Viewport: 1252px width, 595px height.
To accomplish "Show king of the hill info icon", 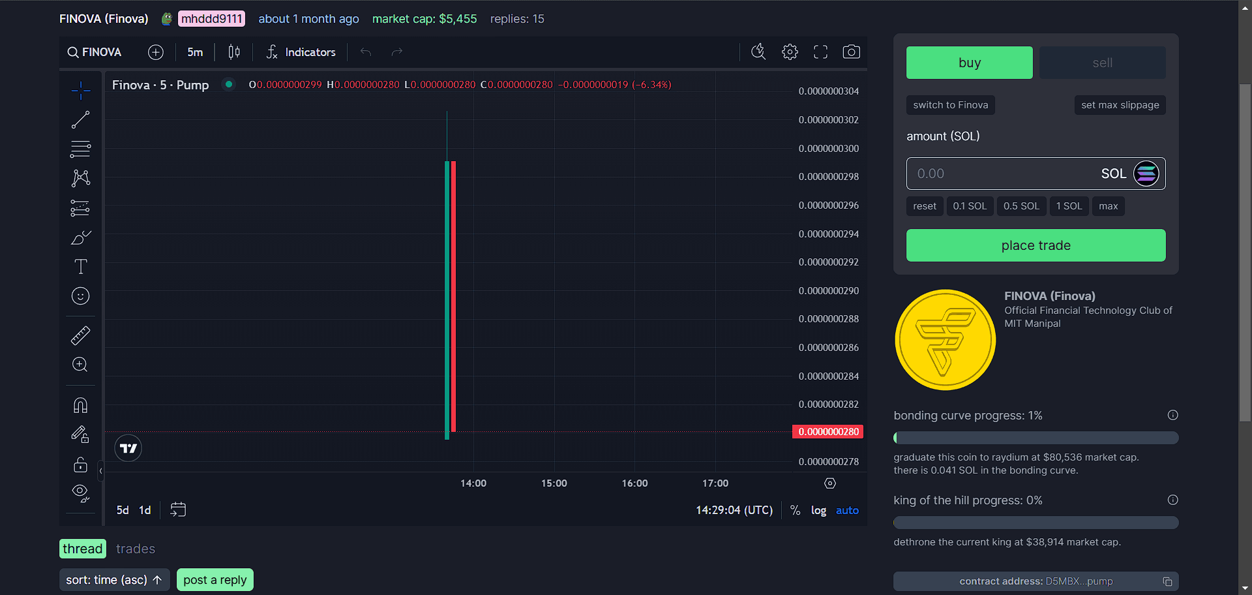I will [1172, 500].
